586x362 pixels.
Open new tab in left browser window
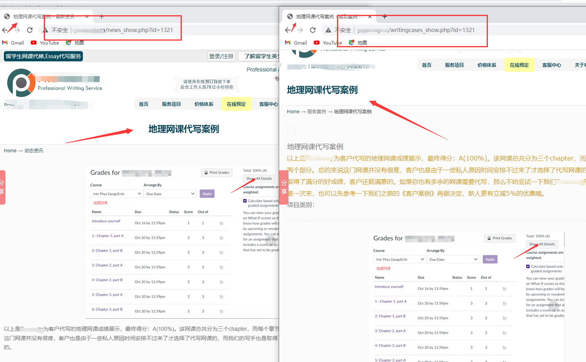point(101,16)
